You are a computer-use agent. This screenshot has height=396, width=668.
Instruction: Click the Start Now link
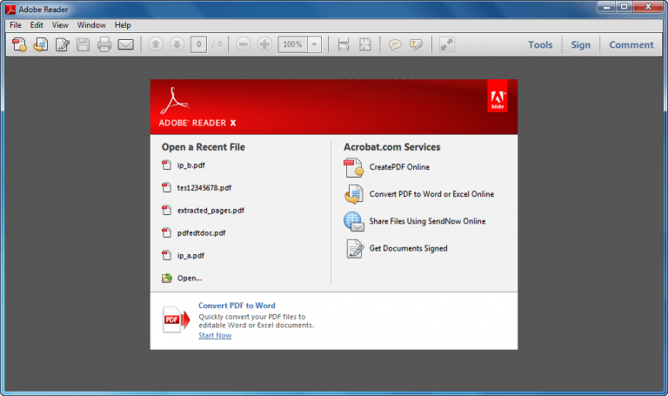[x=215, y=335]
